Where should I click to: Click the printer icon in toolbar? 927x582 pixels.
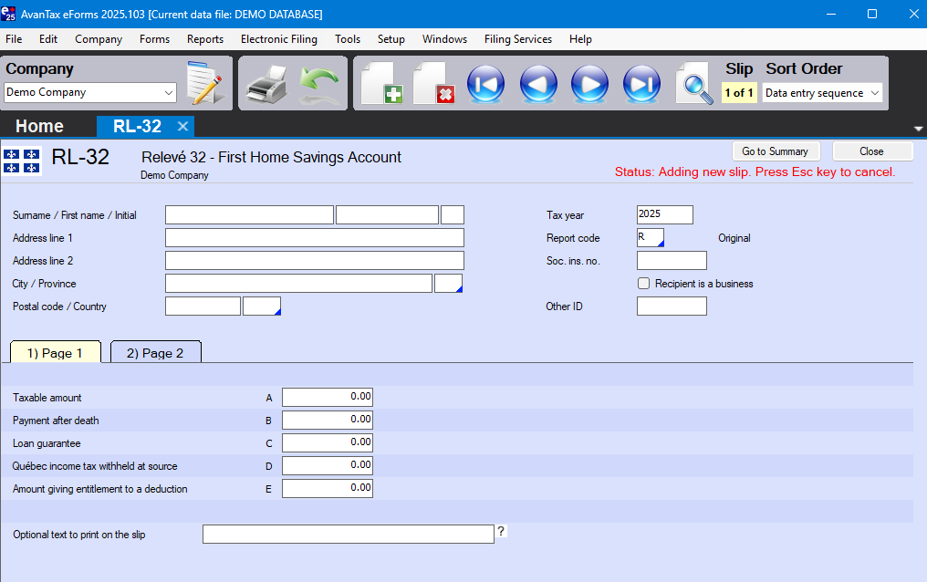click(266, 85)
